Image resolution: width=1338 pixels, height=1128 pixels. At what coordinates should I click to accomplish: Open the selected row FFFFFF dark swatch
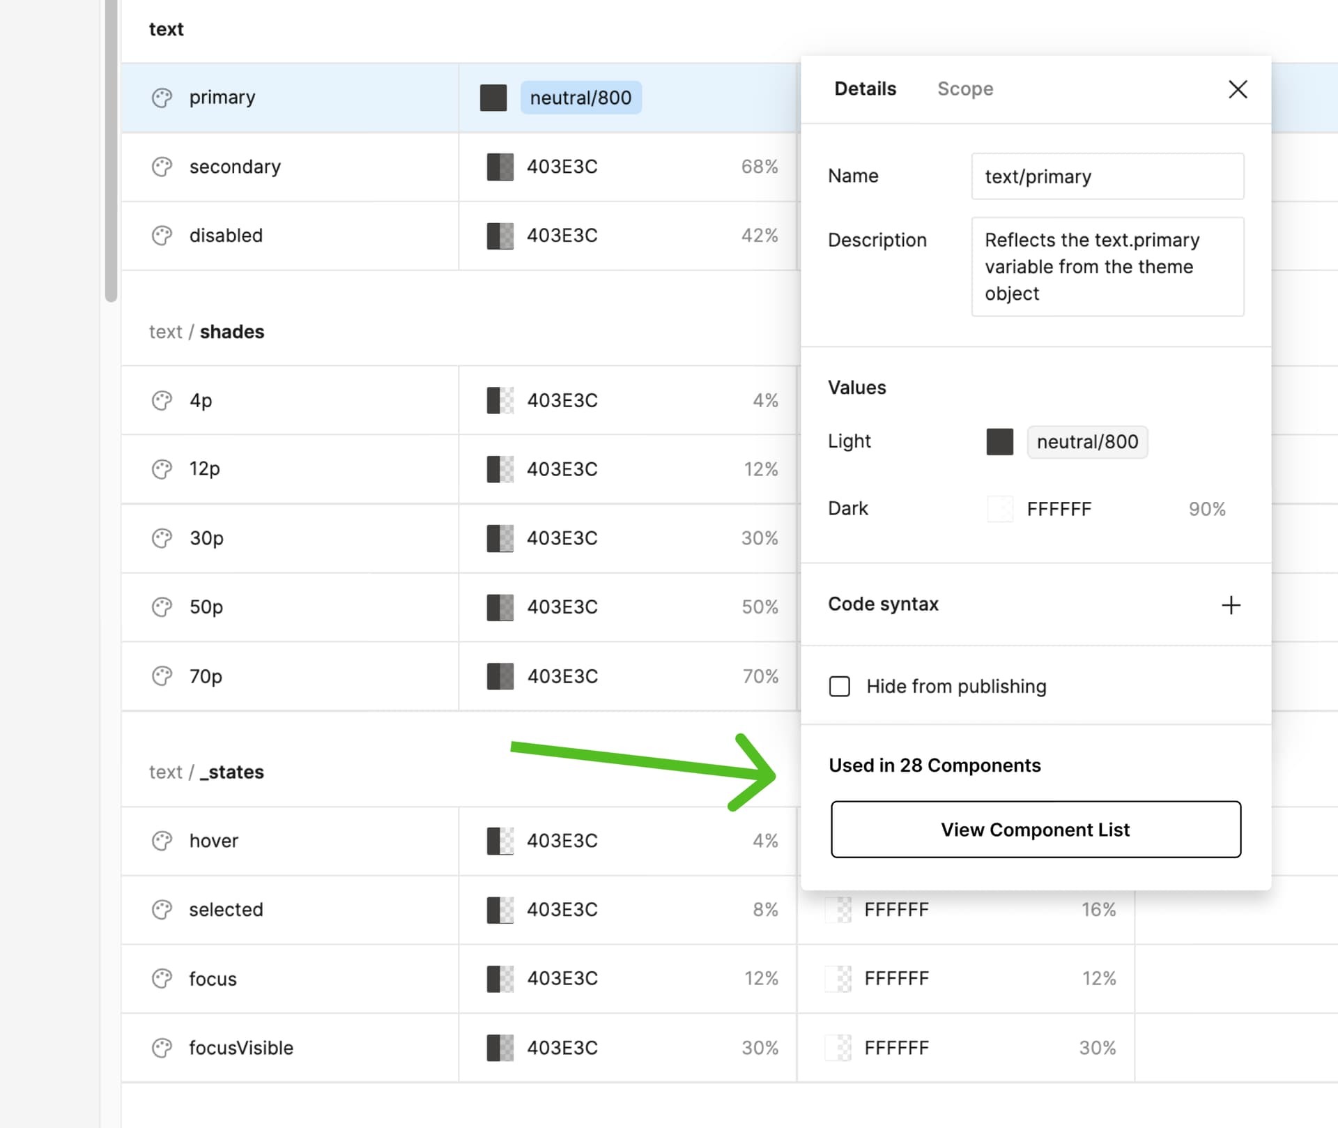tap(838, 909)
